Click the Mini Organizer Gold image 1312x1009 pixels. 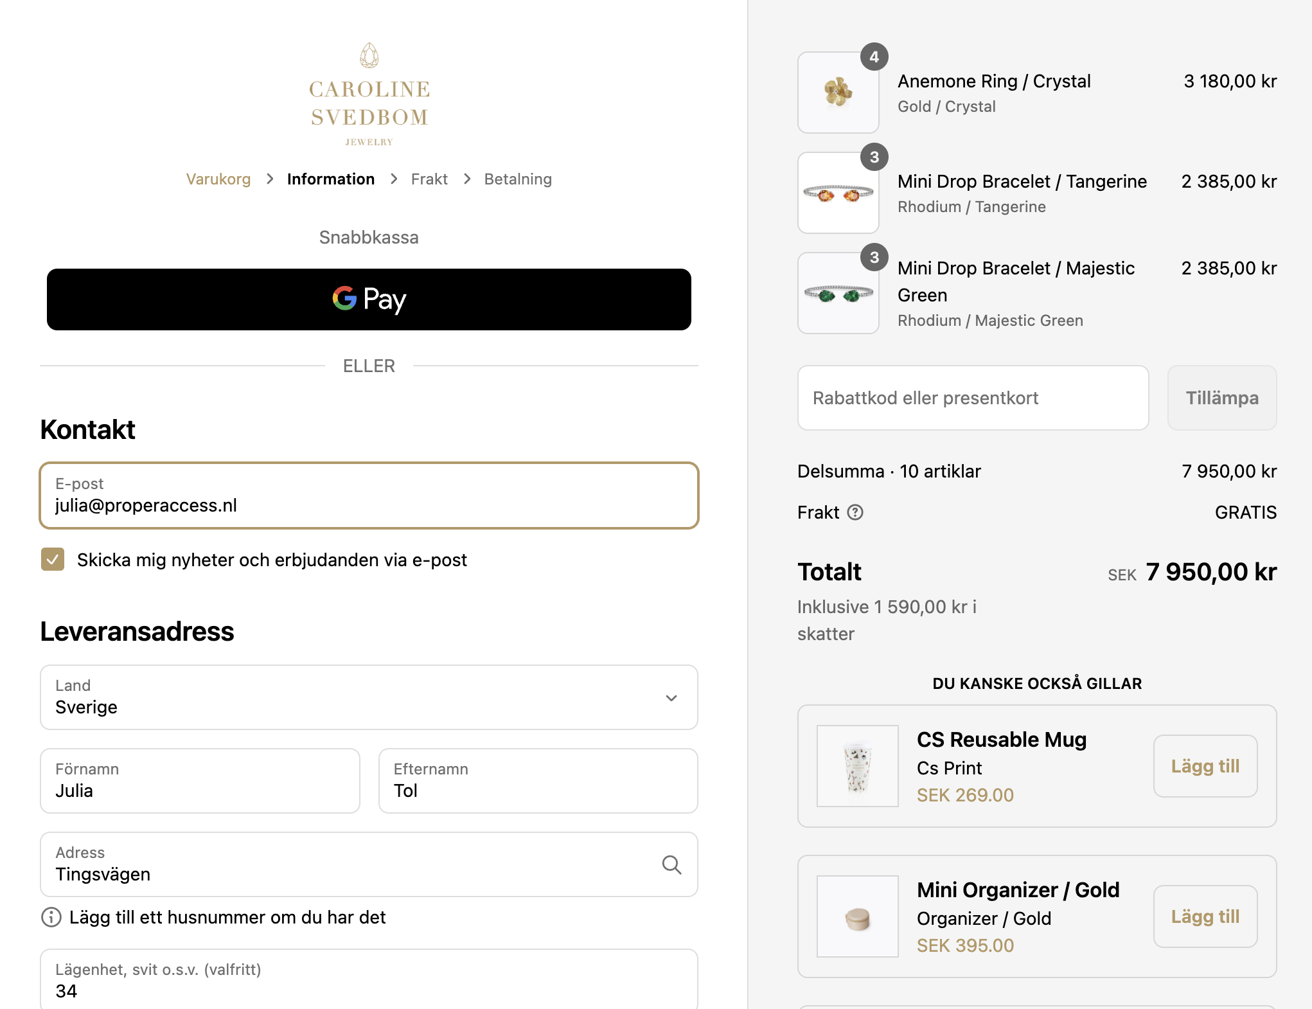[857, 916]
